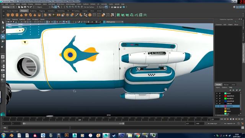Click the Separate meshes shelf icon

click(x=50, y=15)
